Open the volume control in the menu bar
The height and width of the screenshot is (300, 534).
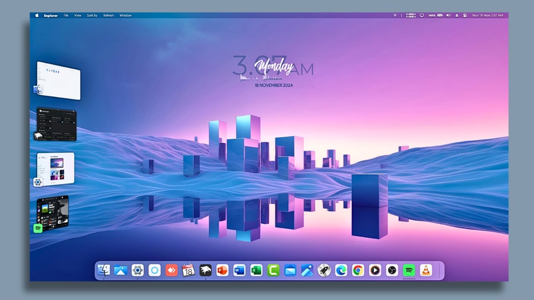point(448,15)
